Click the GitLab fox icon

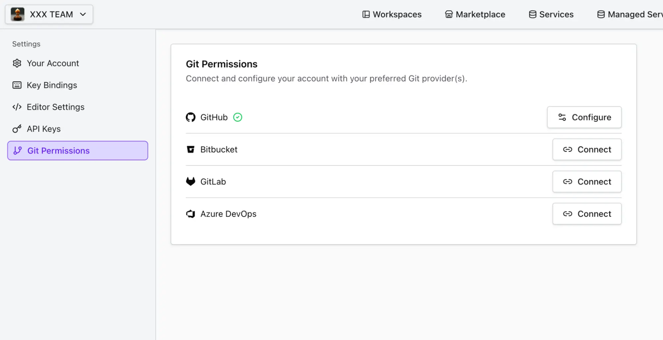[x=191, y=181]
